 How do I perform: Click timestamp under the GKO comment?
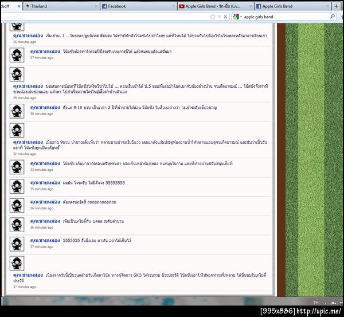(x=25, y=287)
